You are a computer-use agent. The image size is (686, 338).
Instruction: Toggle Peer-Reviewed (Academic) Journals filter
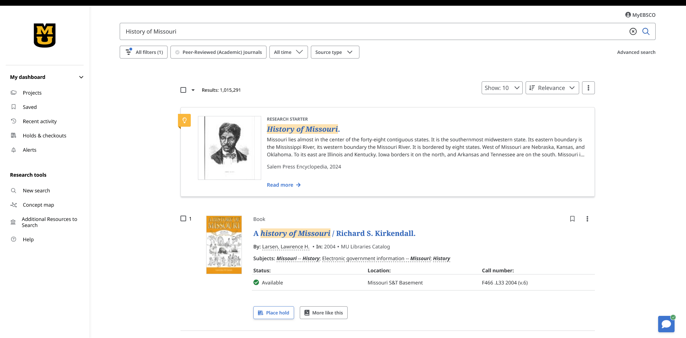click(x=218, y=52)
